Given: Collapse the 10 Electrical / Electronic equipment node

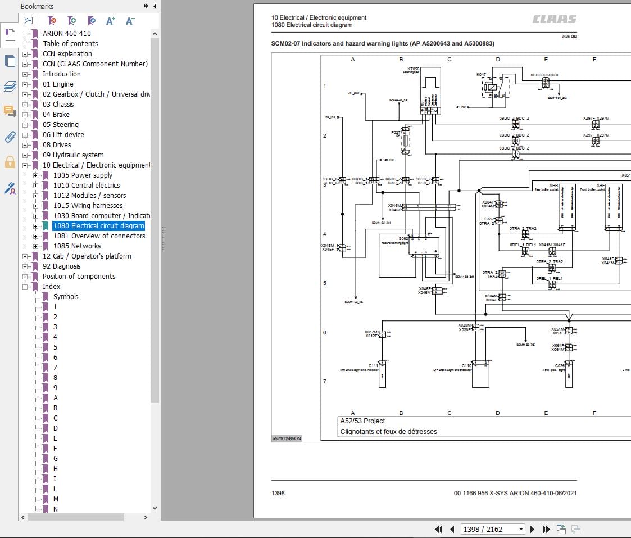Looking at the screenshot, I should [25, 165].
